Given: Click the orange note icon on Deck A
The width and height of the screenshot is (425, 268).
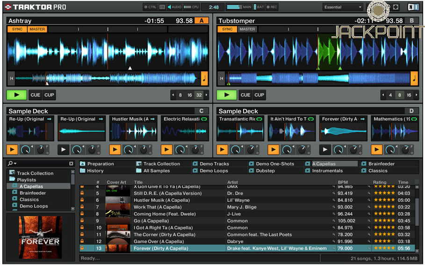Looking at the screenshot, I should click(x=204, y=78).
